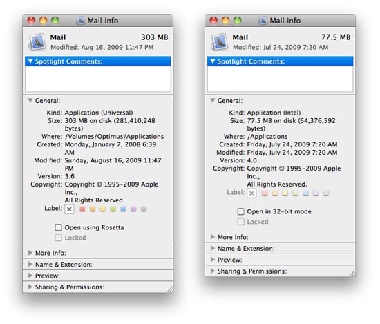Screen dimensions: 380x324
Task: Collapse General section in left window
Action: click(x=30, y=100)
